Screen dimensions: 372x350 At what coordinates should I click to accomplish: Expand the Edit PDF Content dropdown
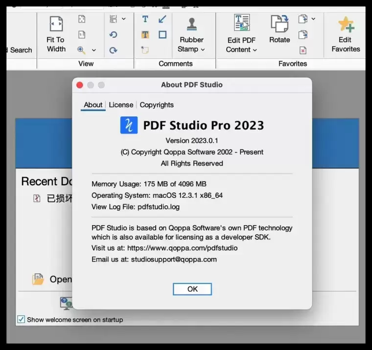coord(255,50)
